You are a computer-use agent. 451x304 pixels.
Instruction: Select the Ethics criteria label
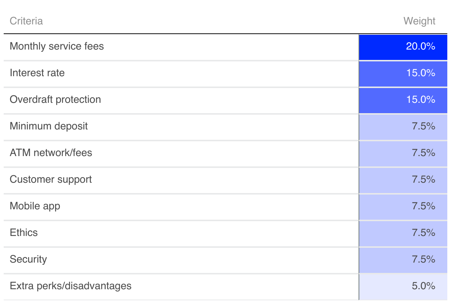click(x=24, y=233)
